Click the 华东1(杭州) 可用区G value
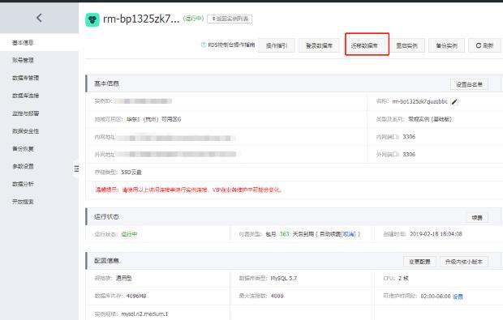This screenshot has width=503, height=320. 153,119
